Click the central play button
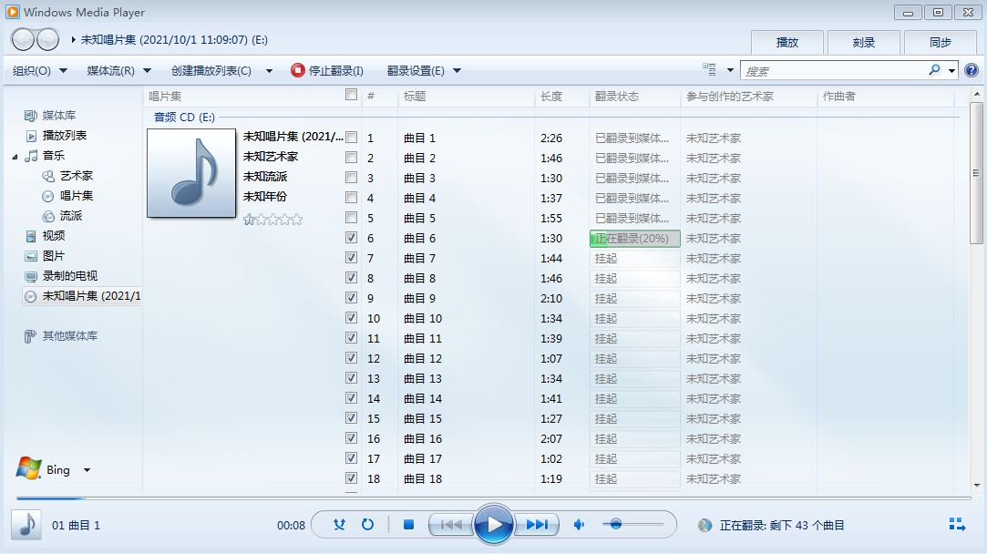 [493, 524]
